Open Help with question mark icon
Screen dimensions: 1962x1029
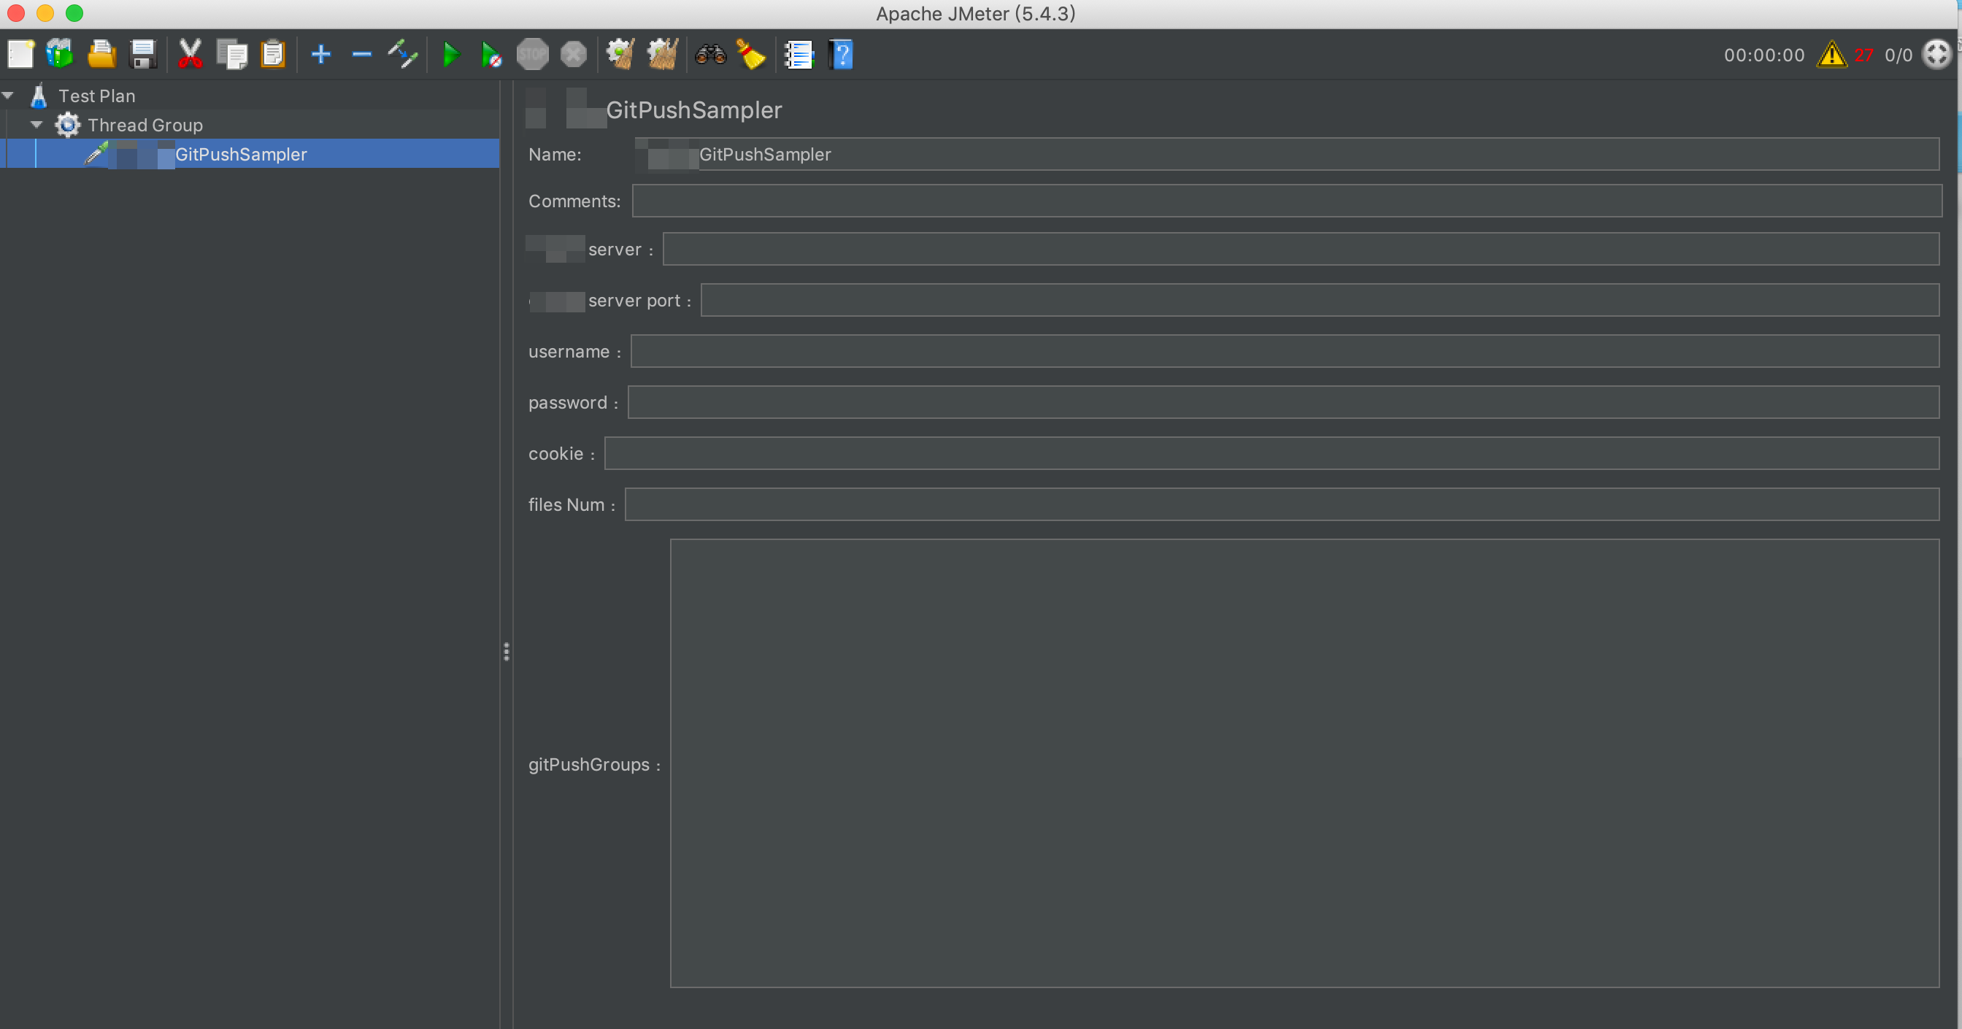(x=841, y=55)
